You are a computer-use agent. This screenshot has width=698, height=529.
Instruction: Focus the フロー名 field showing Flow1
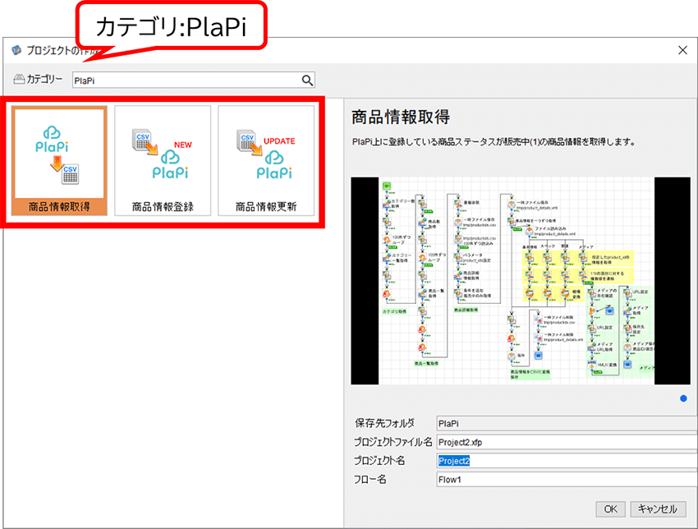567,480
